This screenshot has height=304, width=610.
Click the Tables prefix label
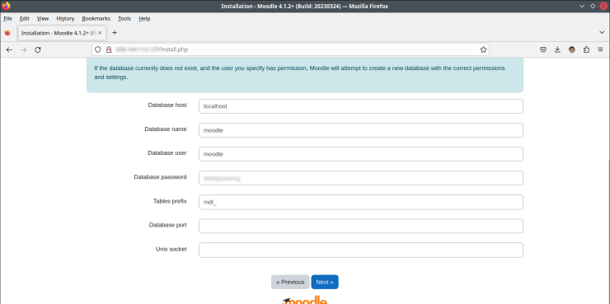170,201
